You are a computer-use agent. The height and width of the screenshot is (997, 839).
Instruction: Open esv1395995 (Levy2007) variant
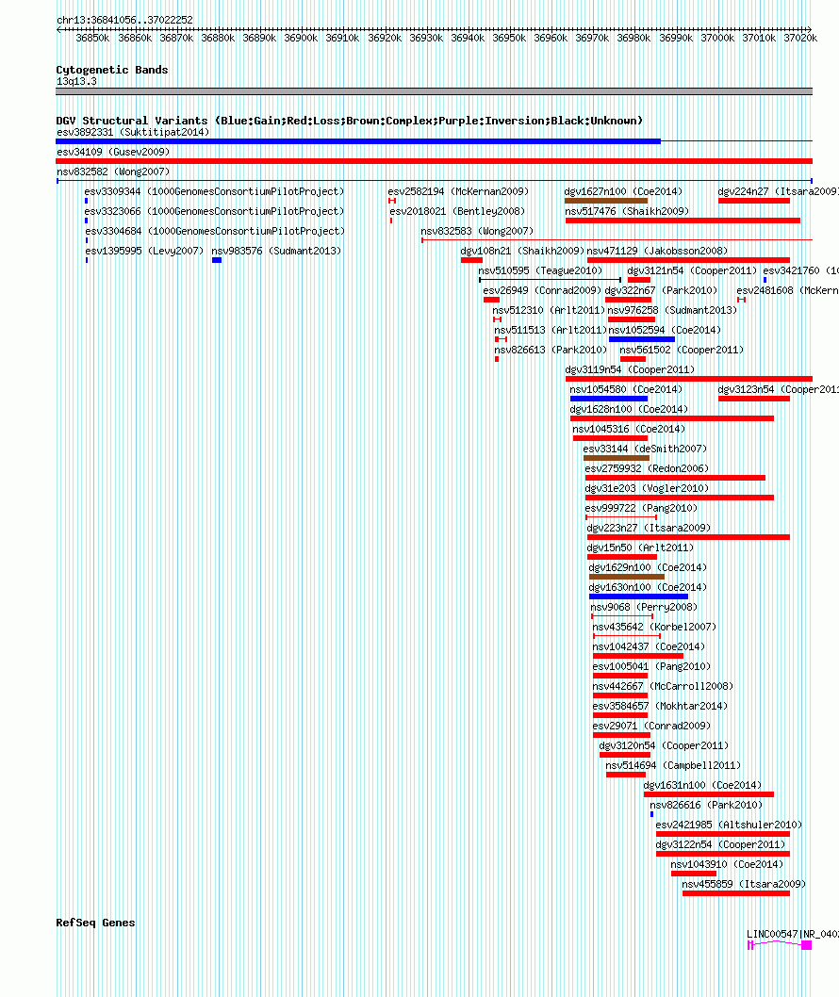coord(144,252)
